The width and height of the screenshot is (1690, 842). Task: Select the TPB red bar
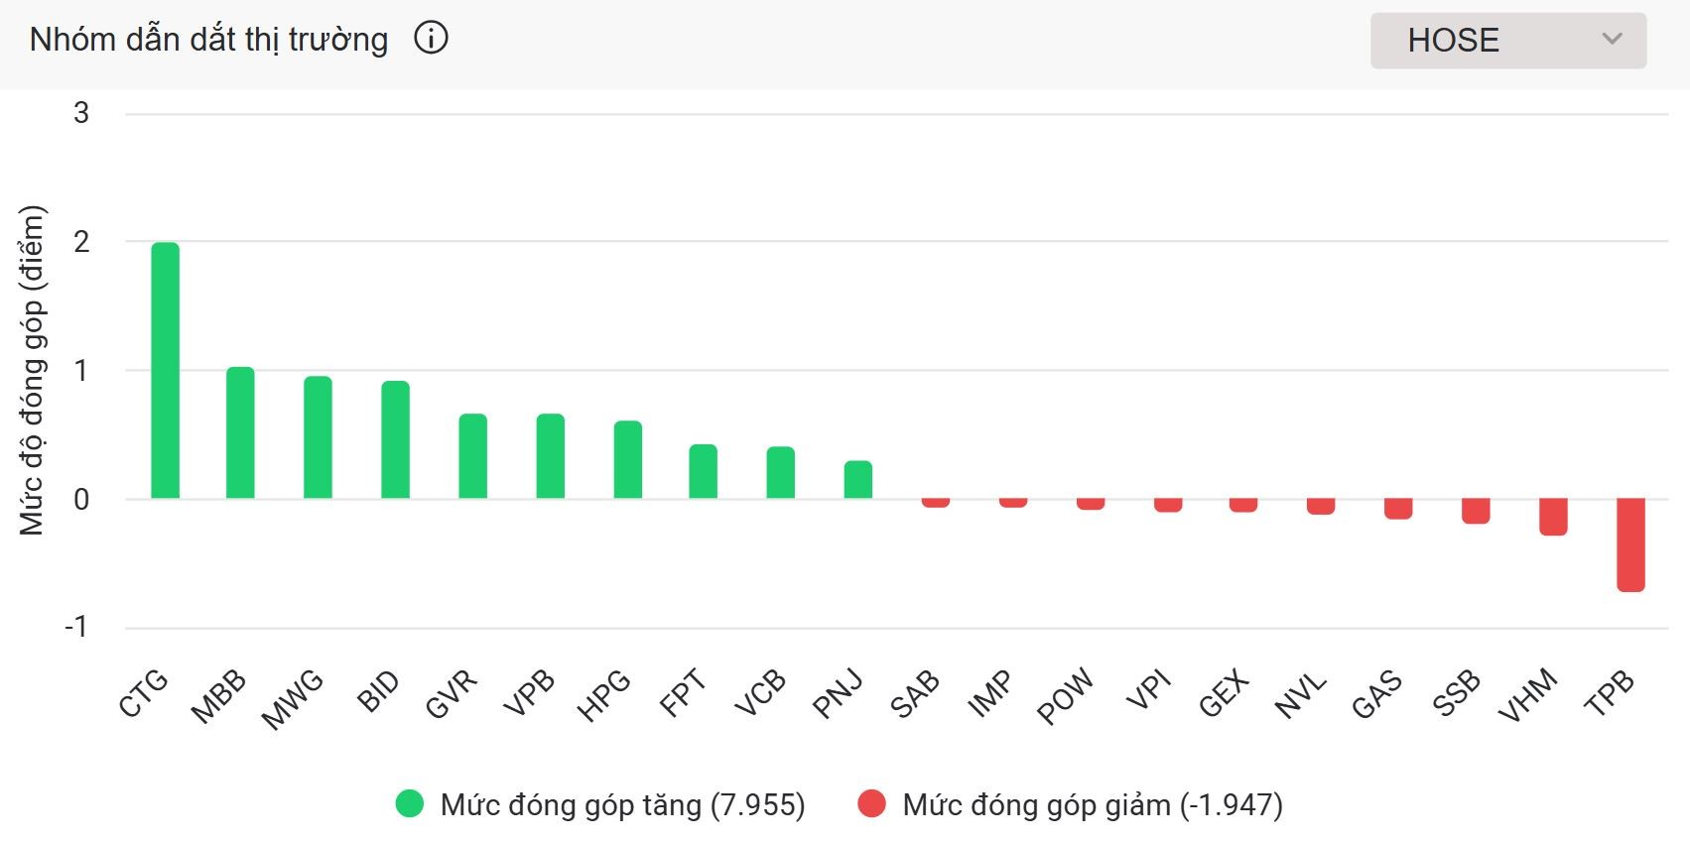1630,544
